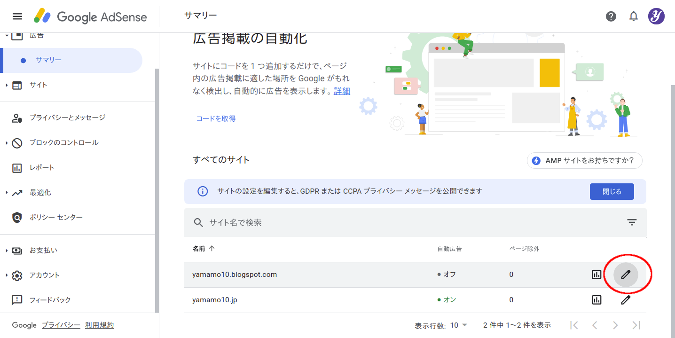The image size is (675, 338).
Task: Click the AMP サイトをお持ちですか button
Action: pyautogui.click(x=584, y=161)
